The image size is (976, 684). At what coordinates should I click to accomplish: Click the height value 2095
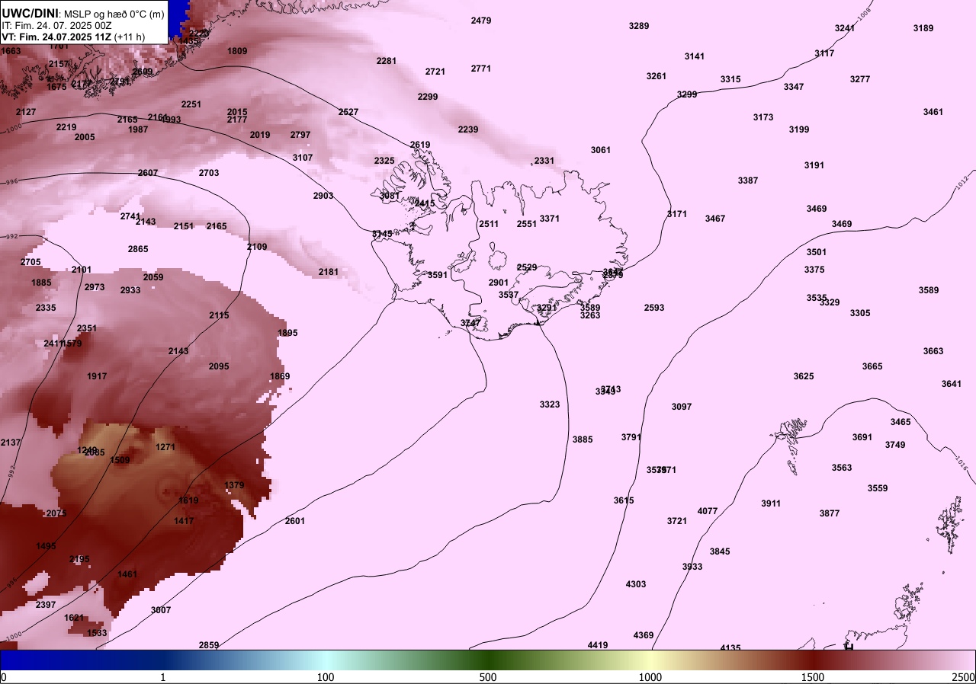[x=219, y=366]
